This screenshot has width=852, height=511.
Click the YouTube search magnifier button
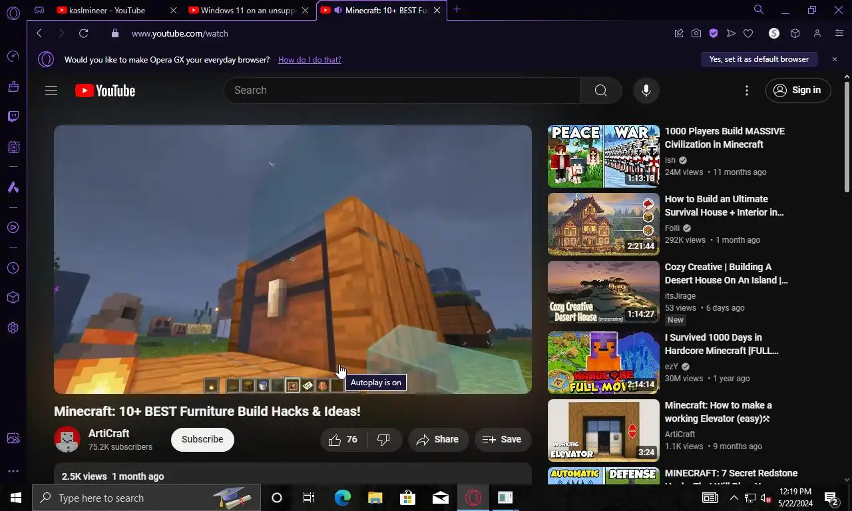pos(600,90)
